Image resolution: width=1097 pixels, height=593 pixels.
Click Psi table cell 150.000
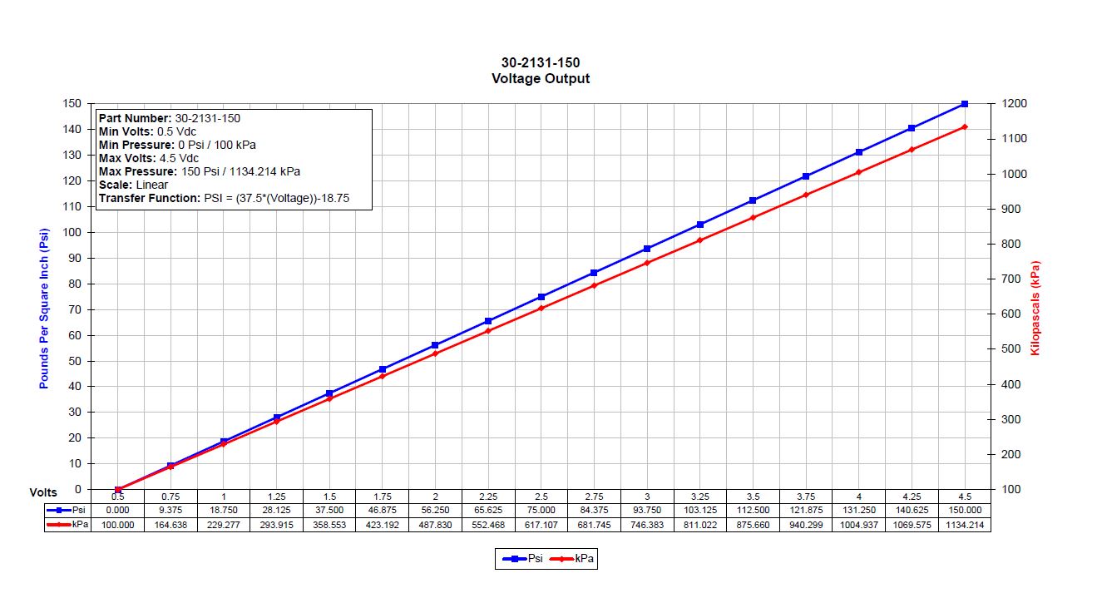click(x=965, y=510)
